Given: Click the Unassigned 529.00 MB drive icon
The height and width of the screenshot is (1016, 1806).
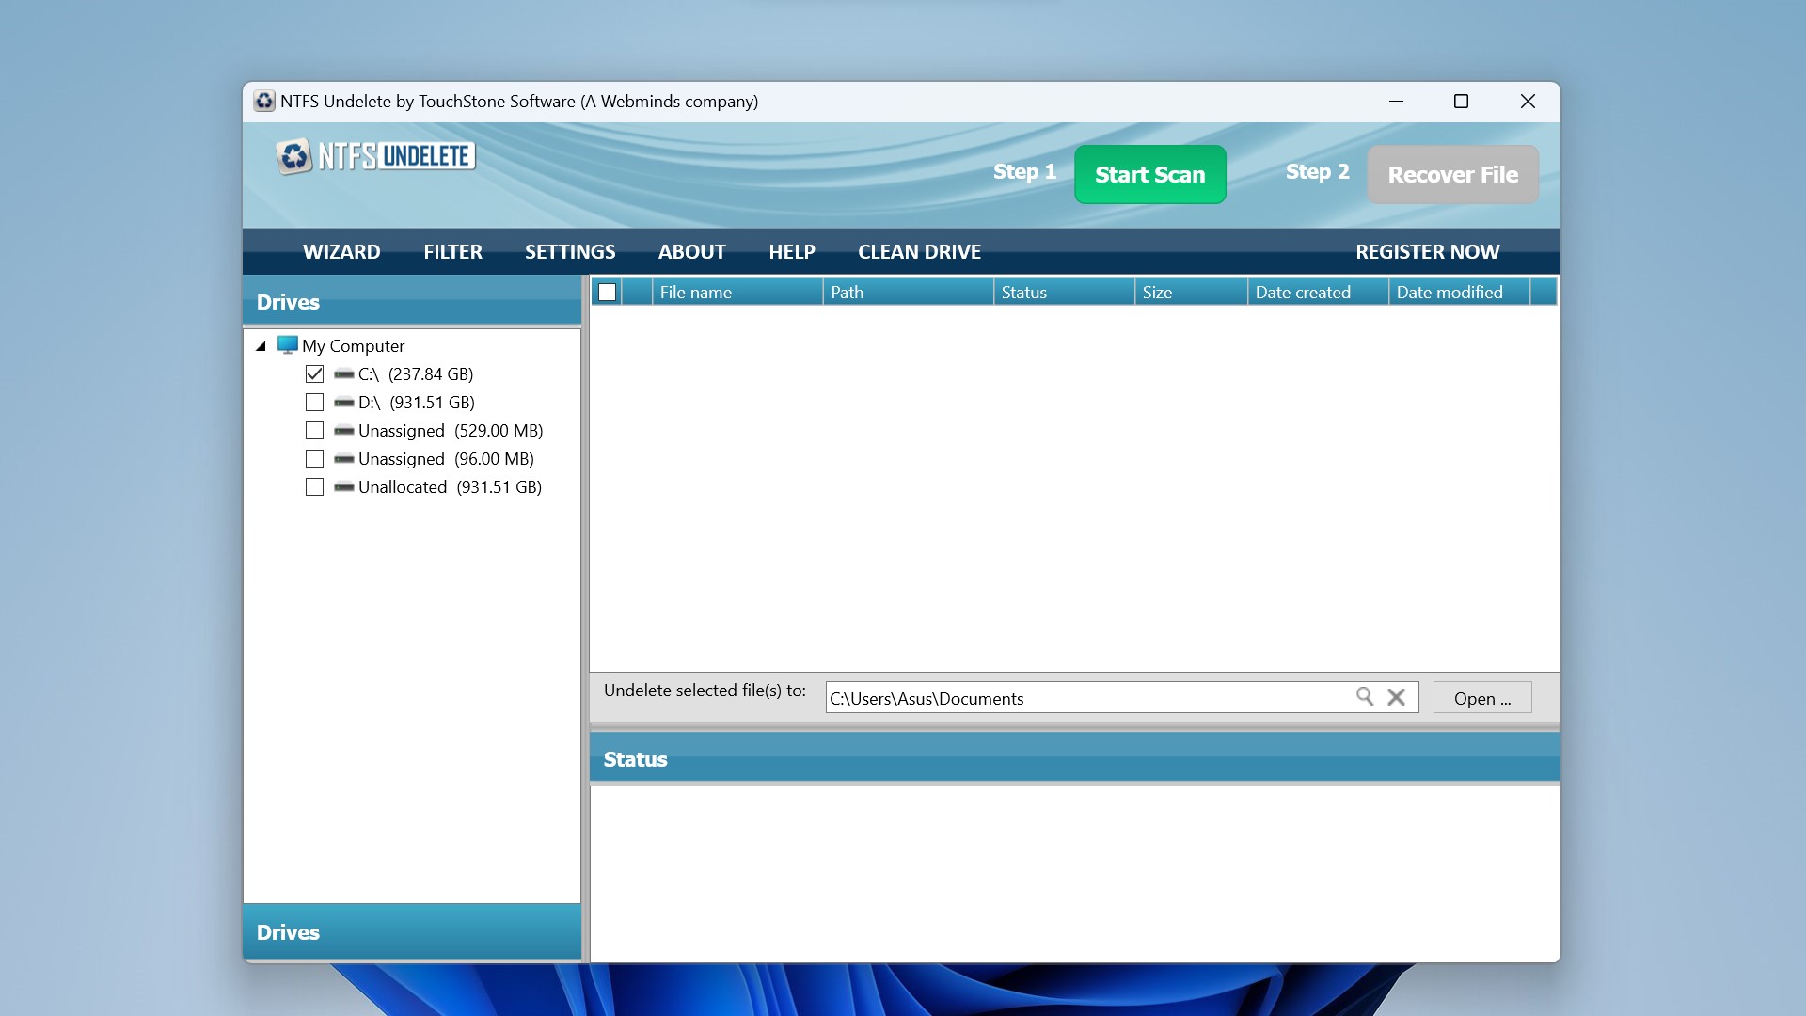Looking at the screenshot, I should coord(344,431).
